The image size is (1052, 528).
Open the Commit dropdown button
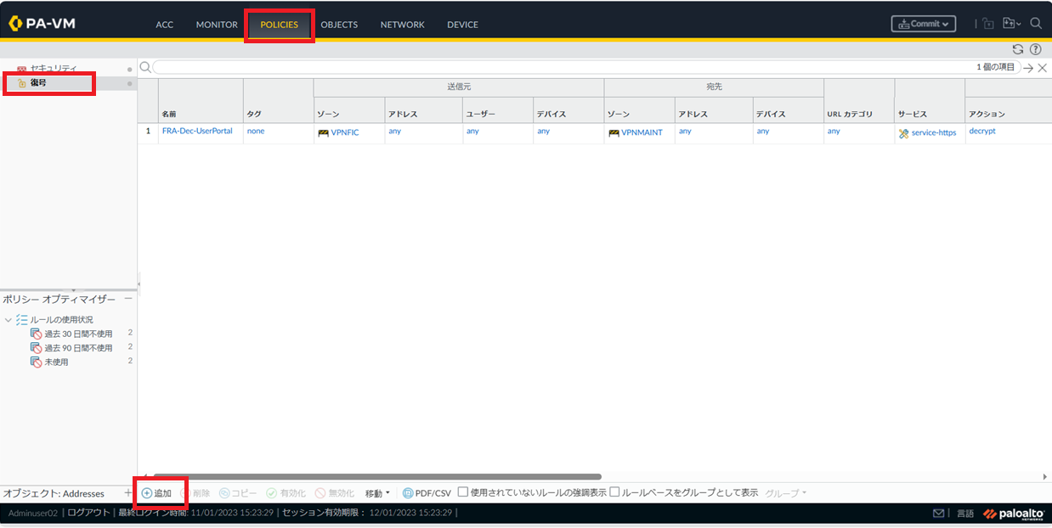pyautogui.click(x=923, y=24)
